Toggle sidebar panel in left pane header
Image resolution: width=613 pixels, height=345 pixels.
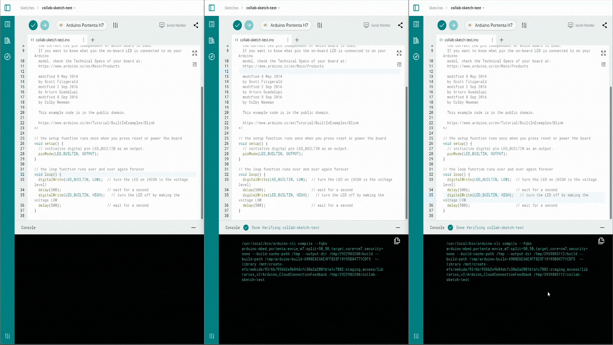pos(7,8)
